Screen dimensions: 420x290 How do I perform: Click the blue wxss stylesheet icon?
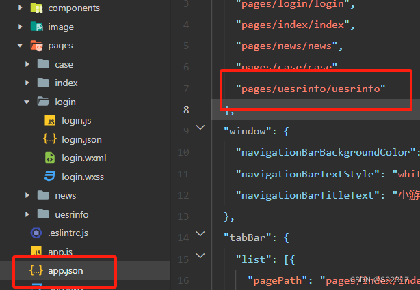pyautogui.click(x=50, y=177)
